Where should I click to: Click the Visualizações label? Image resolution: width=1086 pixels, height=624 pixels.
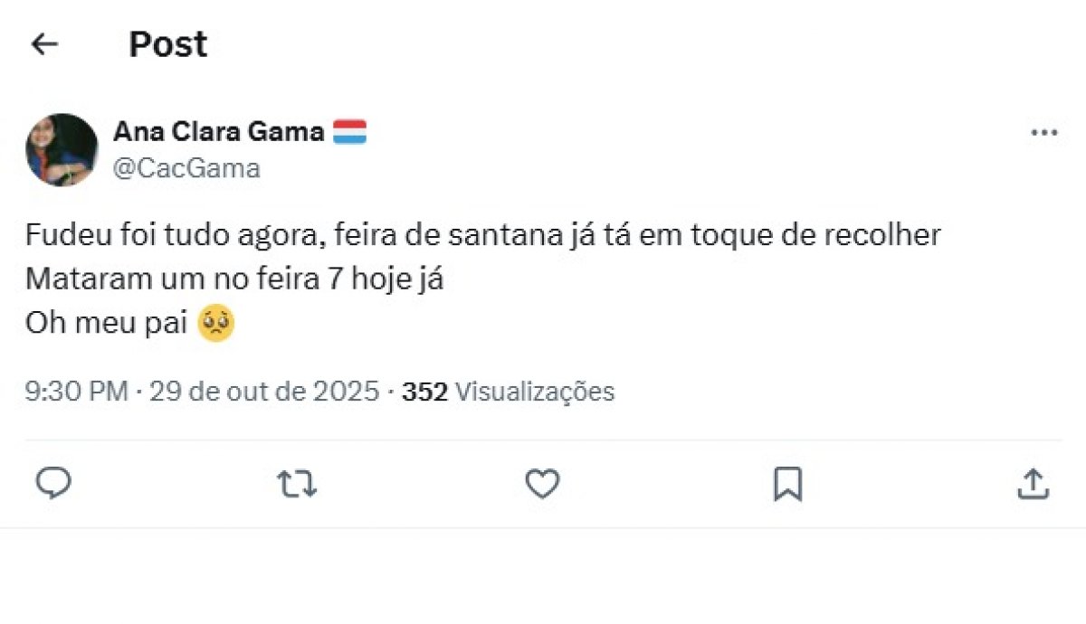tap(534, 392)
